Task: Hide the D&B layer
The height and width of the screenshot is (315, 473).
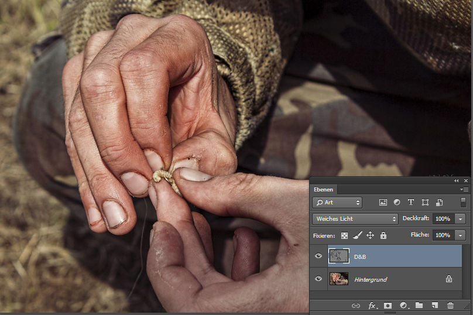Action: tap(318, 256)
